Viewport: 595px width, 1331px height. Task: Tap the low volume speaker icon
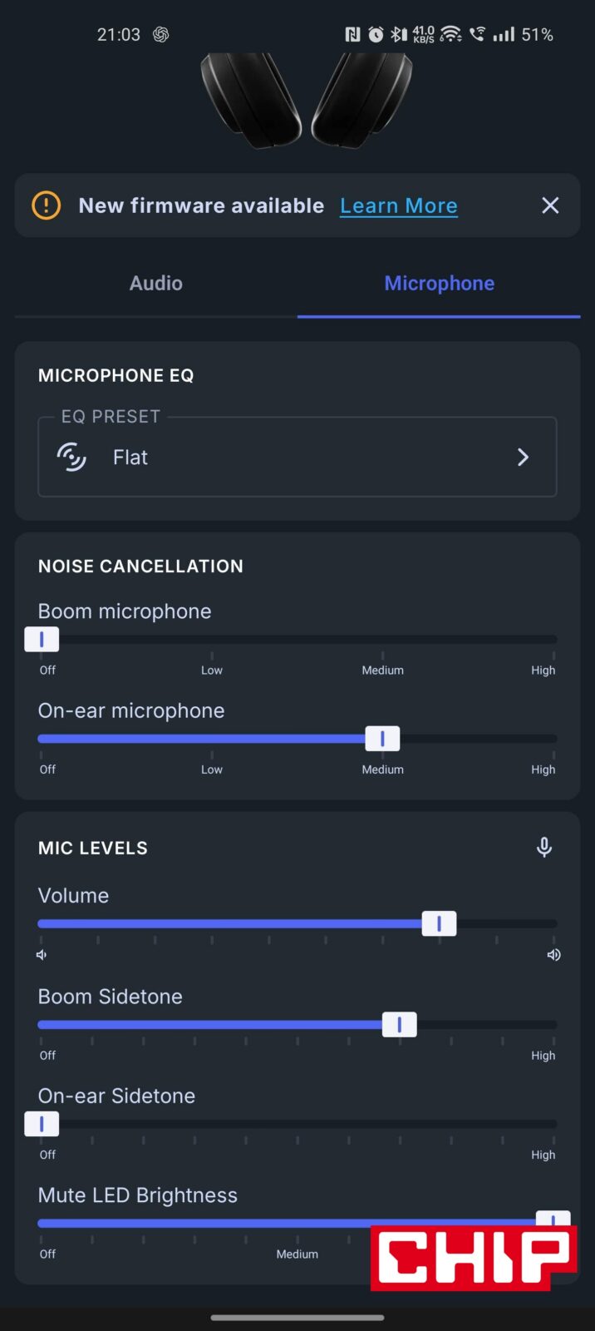(42, 955)
